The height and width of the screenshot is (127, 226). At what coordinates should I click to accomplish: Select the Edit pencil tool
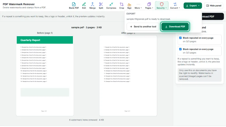click(x=84, y=6)
